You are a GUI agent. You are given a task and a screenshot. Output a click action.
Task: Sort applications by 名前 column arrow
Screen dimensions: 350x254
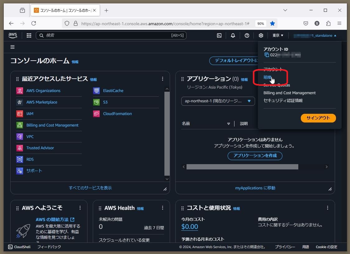tap(228, 124)
